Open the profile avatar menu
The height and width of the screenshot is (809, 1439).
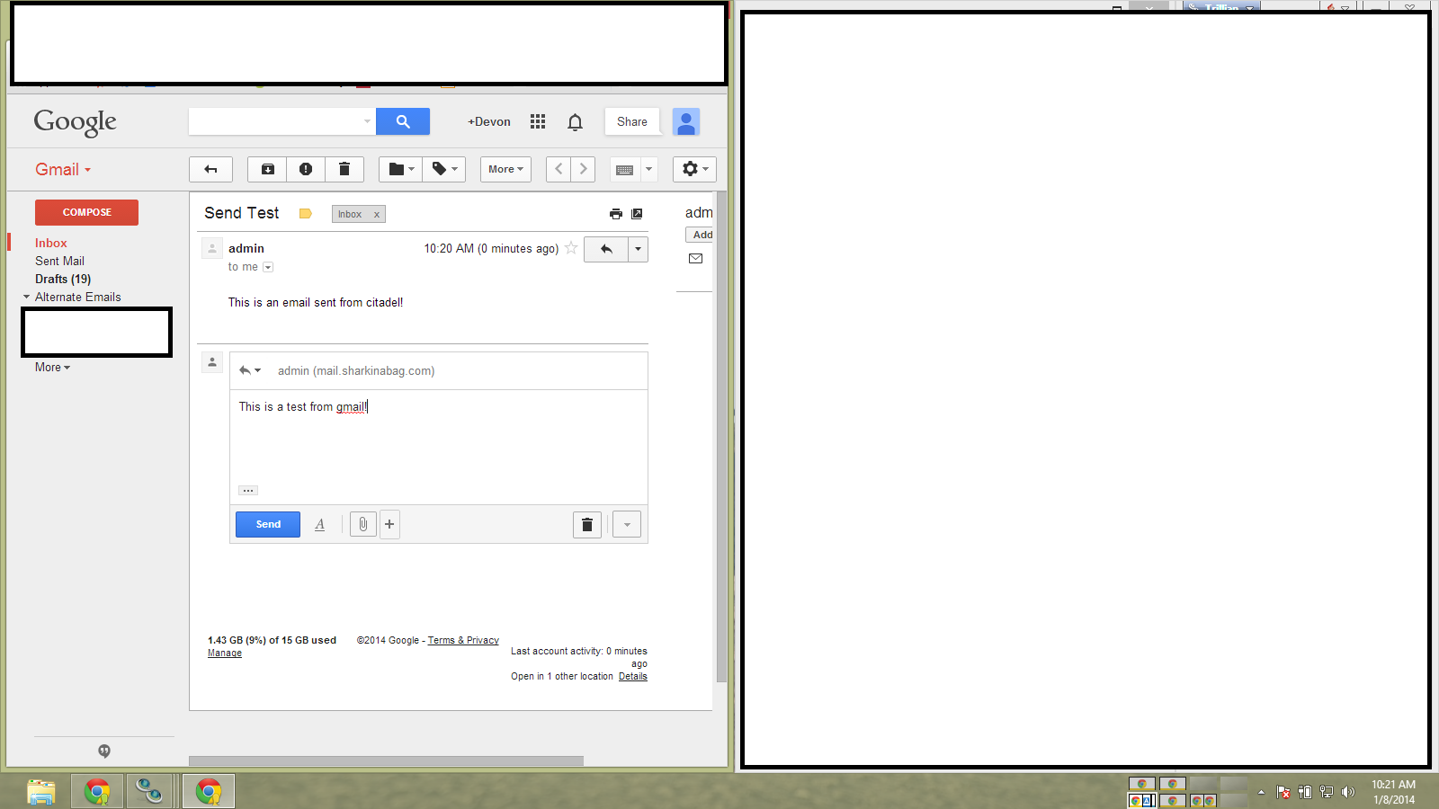click(x=686, y=122)
